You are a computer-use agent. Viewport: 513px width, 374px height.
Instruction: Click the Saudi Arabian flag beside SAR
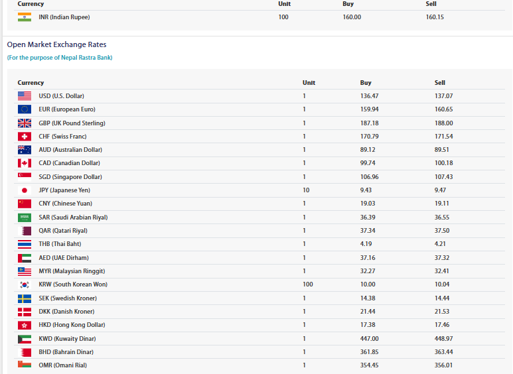coord(25,218)
